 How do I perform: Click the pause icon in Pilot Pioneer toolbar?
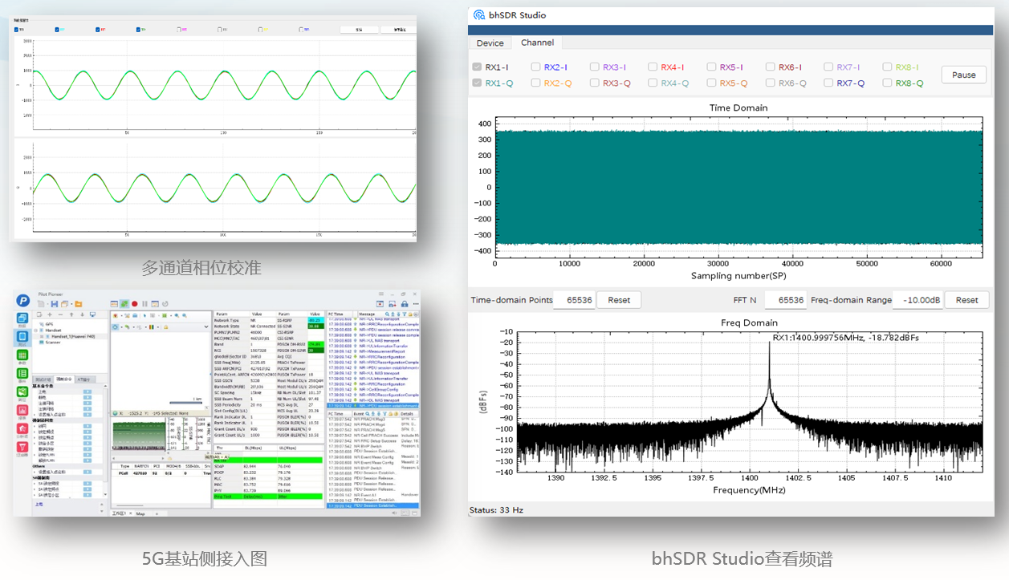click(x=144, y=304)
